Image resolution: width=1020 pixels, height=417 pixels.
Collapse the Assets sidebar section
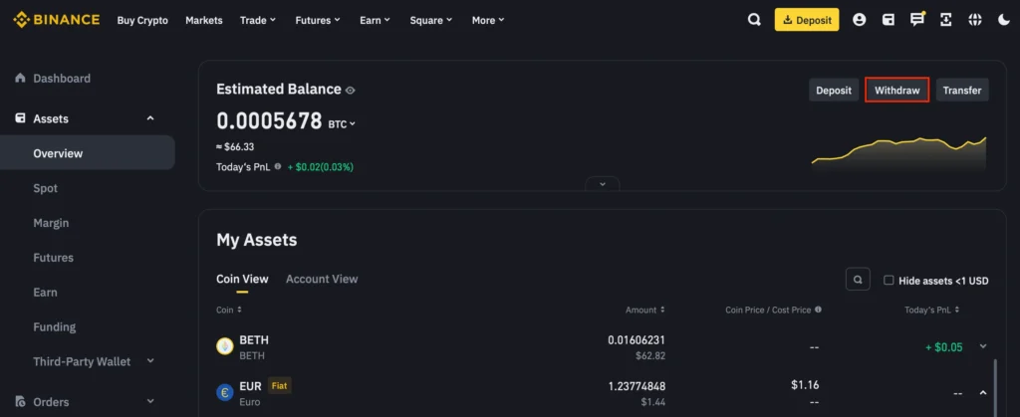point(150,118)
